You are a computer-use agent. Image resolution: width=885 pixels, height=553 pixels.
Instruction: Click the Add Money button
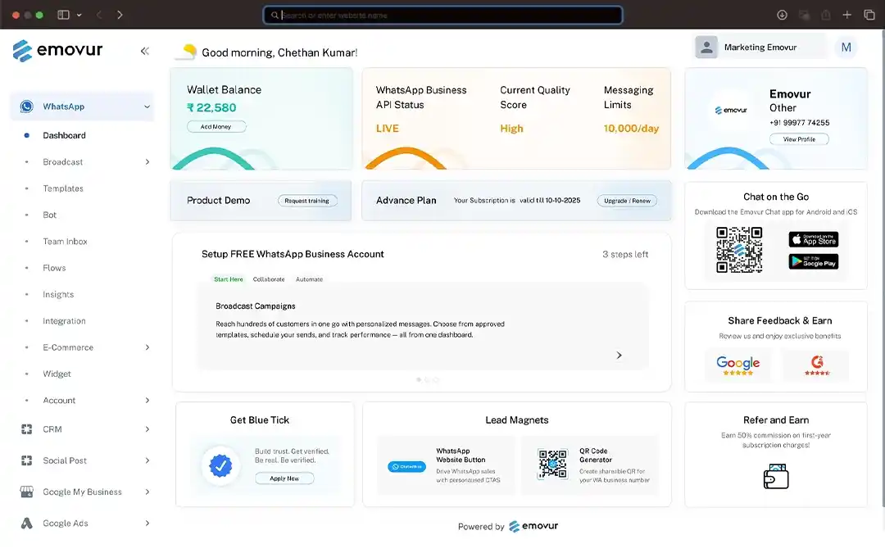tap(216, 127)
